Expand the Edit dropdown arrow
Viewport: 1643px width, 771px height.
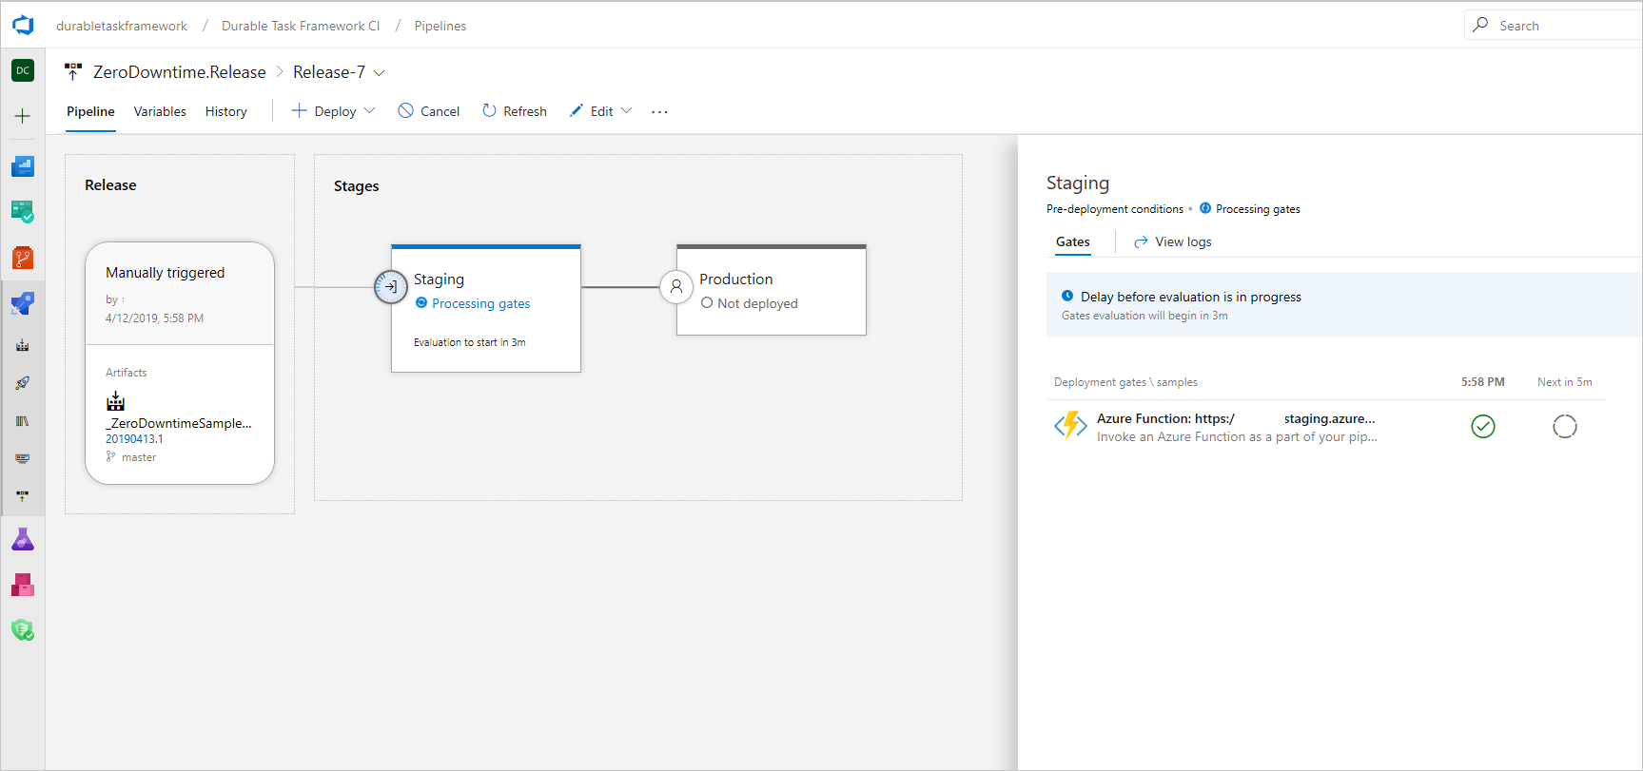pyautogui.click(x=626, y=110)
